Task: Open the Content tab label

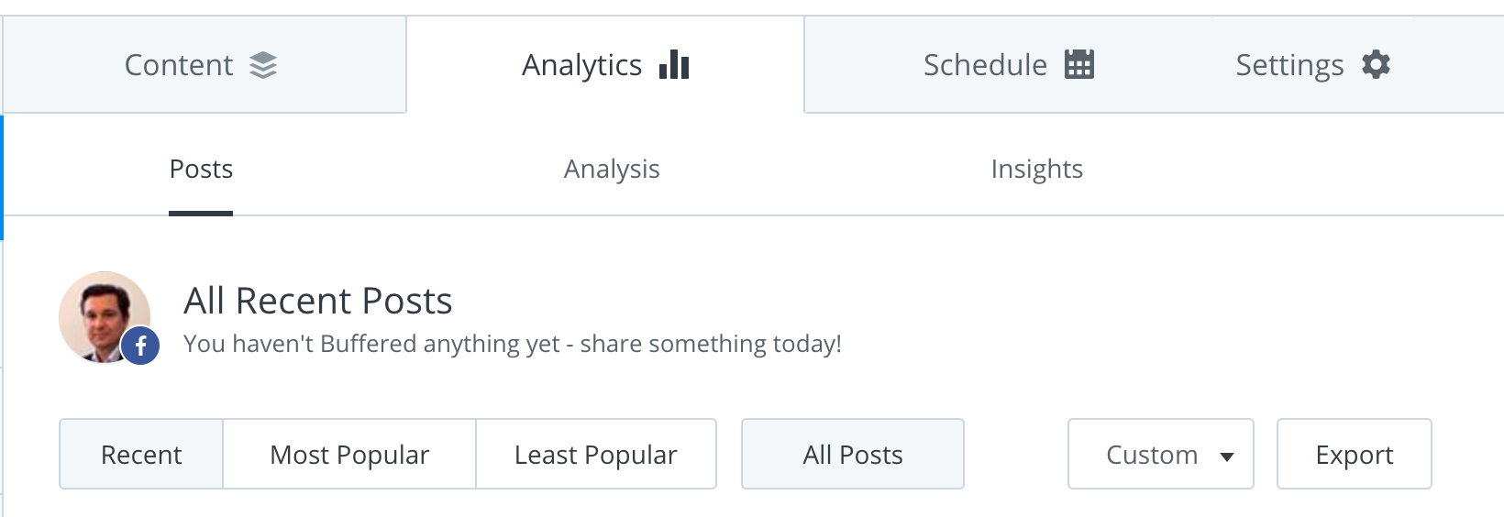Action: click(x=179, y=65)
